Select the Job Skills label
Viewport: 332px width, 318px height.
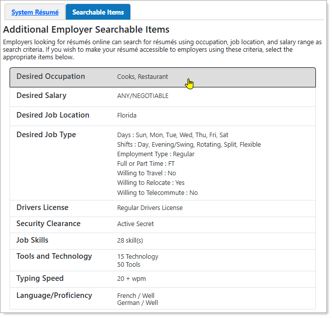(x=32, y=240)
